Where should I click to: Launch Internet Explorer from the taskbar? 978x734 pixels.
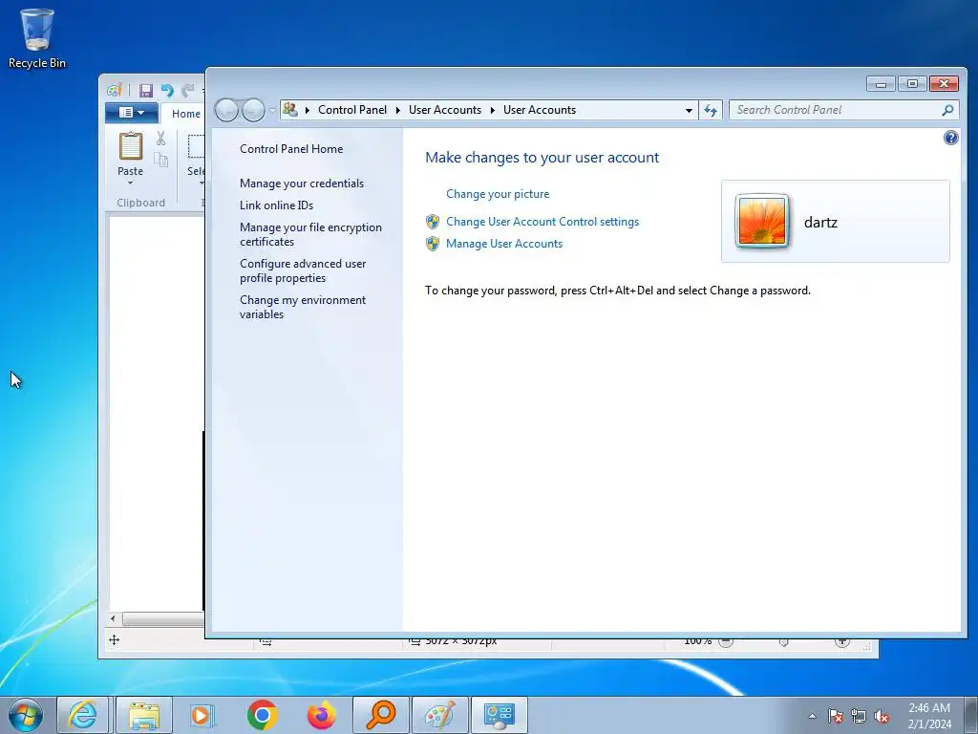(x=83, y=715)
